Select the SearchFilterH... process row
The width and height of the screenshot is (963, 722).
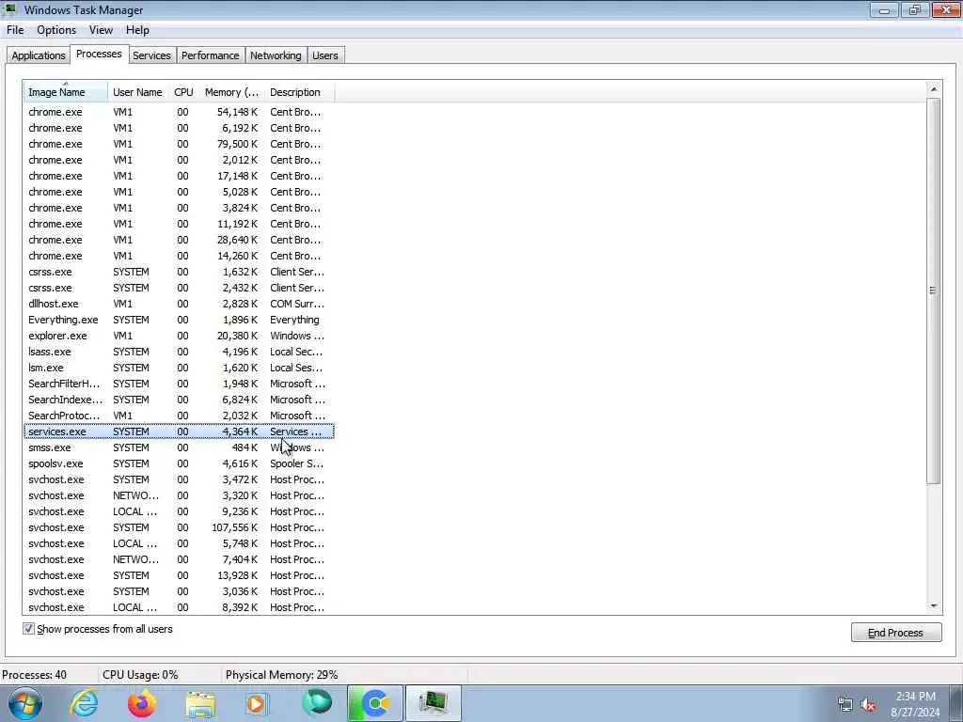(179, 384)
